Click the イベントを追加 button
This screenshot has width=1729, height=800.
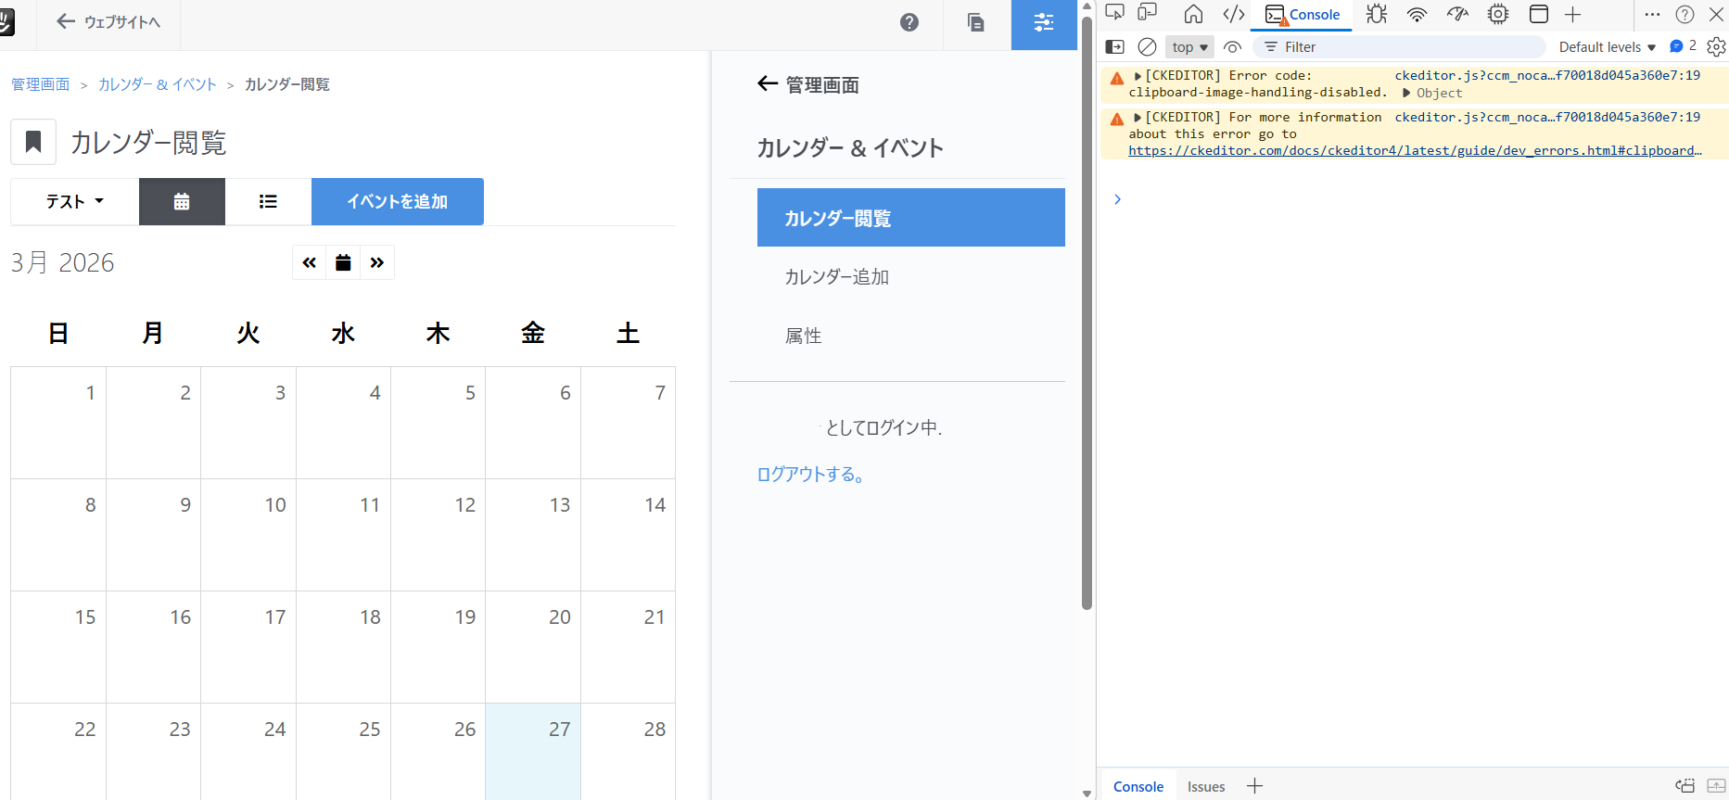pyautogui.click(x=397, y=201)
